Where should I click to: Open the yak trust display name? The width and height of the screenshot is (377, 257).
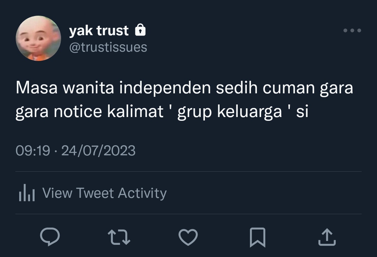pos(99,31)
